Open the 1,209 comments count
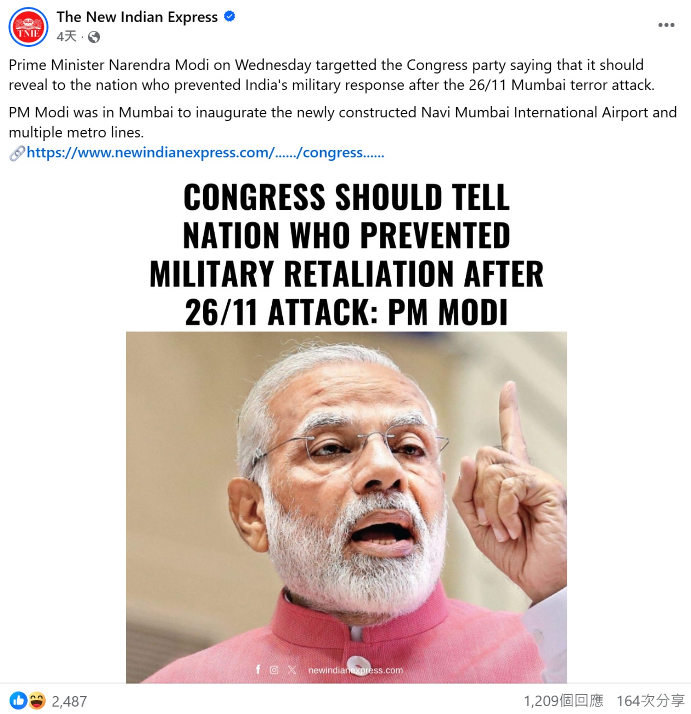This screenshot has width=691, height=714. pos(563,701)
